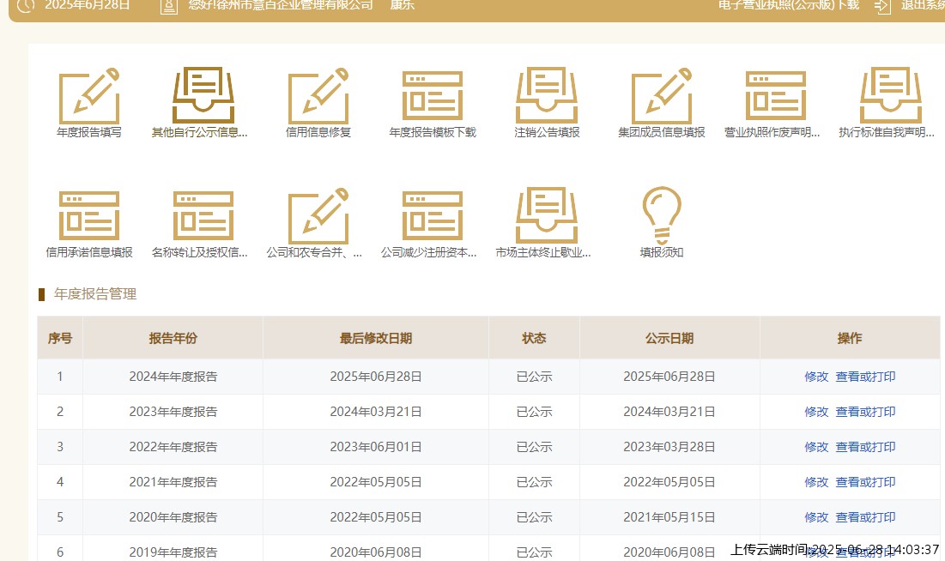Click 修改 for 2022年年度报告
Viewport: 945px width, 561px height.
(816, 447)
